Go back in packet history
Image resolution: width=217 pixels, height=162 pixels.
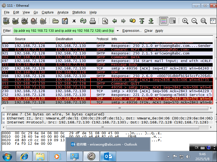(x=114, y=21)
